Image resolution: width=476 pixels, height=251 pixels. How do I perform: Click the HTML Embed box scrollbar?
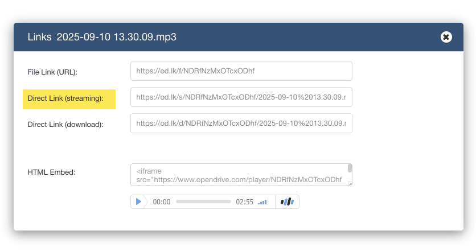[x=350, y=168]
